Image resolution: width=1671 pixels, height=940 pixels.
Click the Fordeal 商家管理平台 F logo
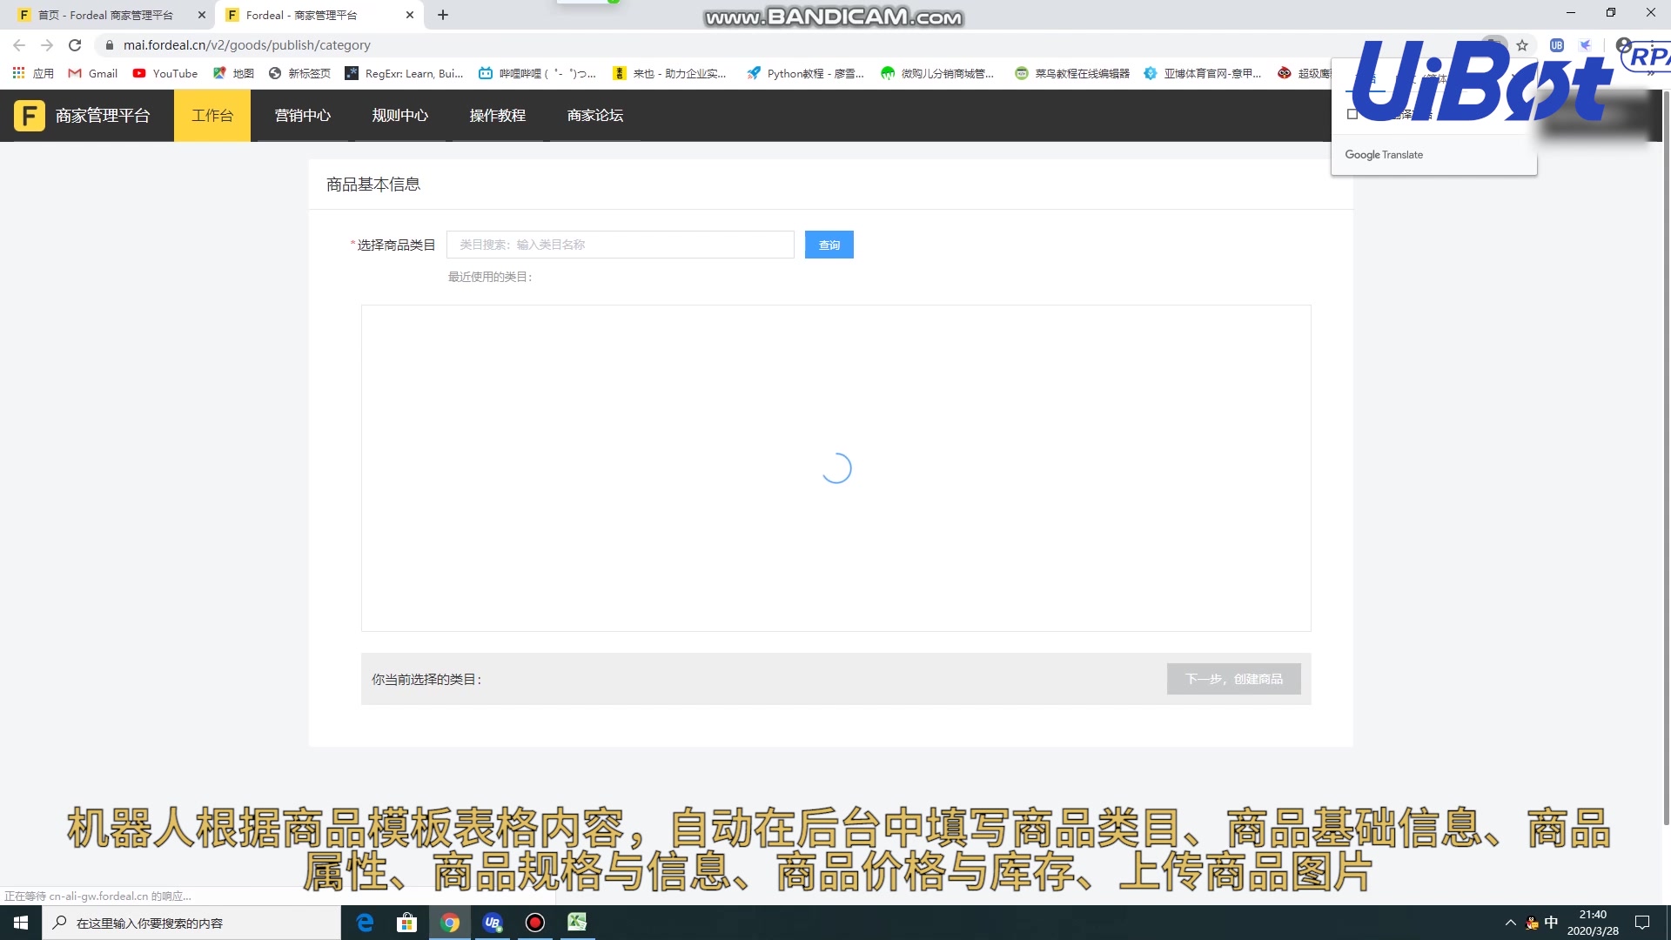pyautogui.click(x=29, y=115)
